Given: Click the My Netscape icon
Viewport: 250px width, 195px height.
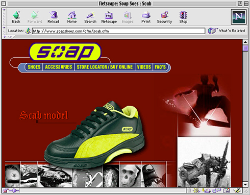Looking at the screenshot, I should [x=109, y=17].
